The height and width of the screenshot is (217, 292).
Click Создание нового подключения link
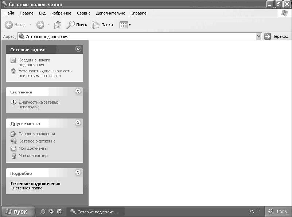point(34,62)
